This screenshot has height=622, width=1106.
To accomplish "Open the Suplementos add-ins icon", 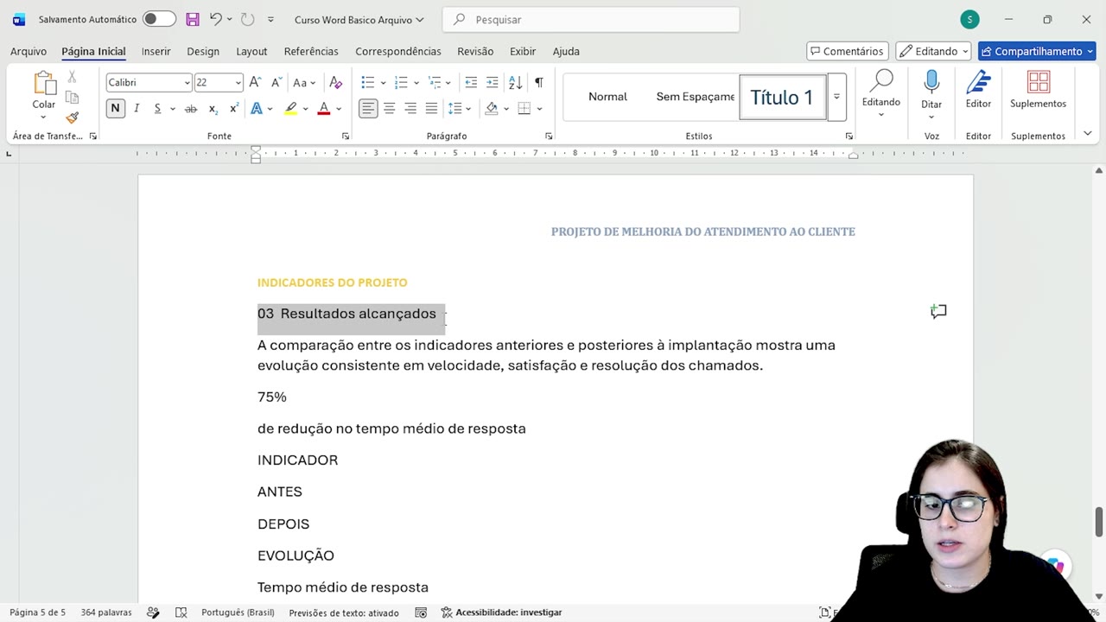I will point(1039,82).
